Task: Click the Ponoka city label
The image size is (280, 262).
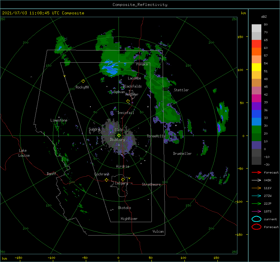Action: pyautogui.click(x=142, y=64)
